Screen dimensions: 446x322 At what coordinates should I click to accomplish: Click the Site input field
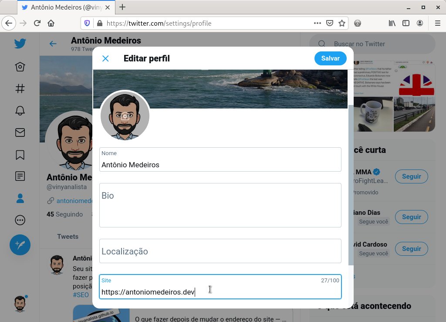(220, 287)
